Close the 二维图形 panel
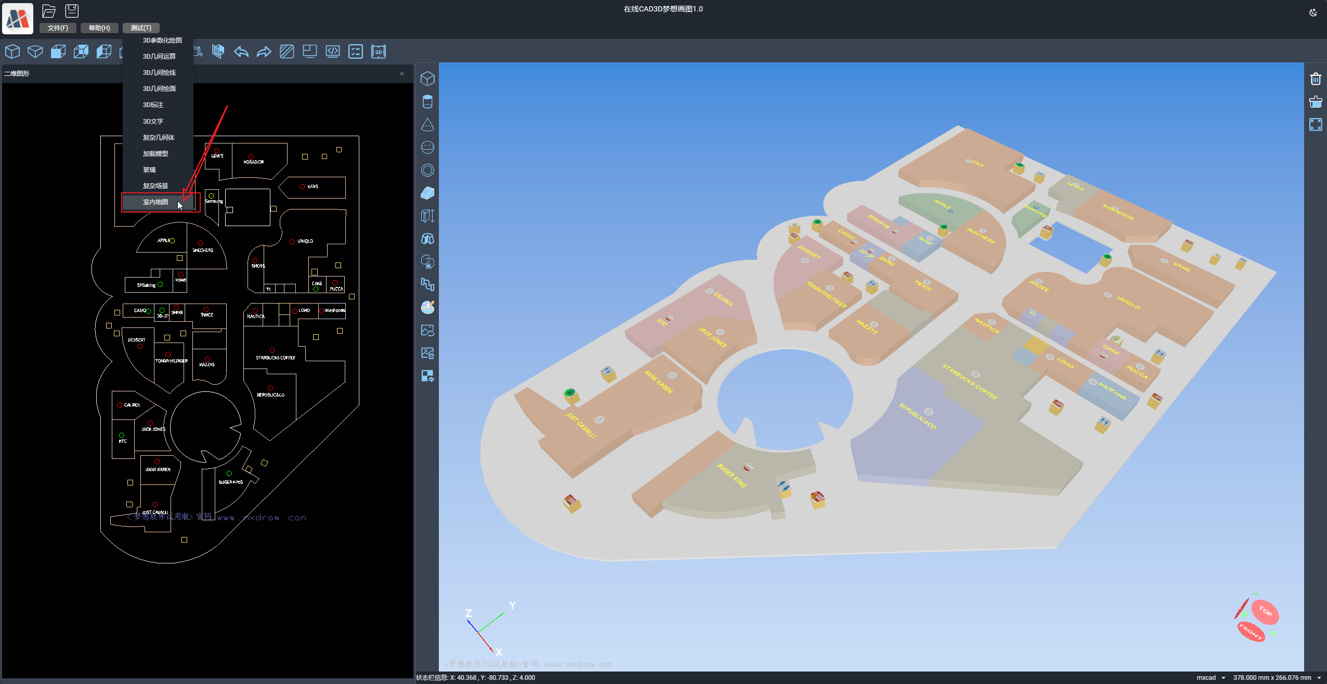This screenshot has width=1327, height=684. 402,74
